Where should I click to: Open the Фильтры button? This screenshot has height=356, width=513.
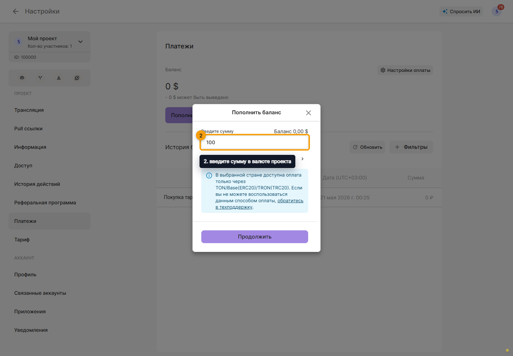pyautogui.click(x=411, y=147)
